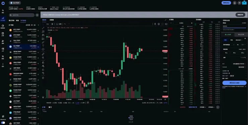
Task: Select the Fibonacci retracement tool
Action: [x=43, y=32]
